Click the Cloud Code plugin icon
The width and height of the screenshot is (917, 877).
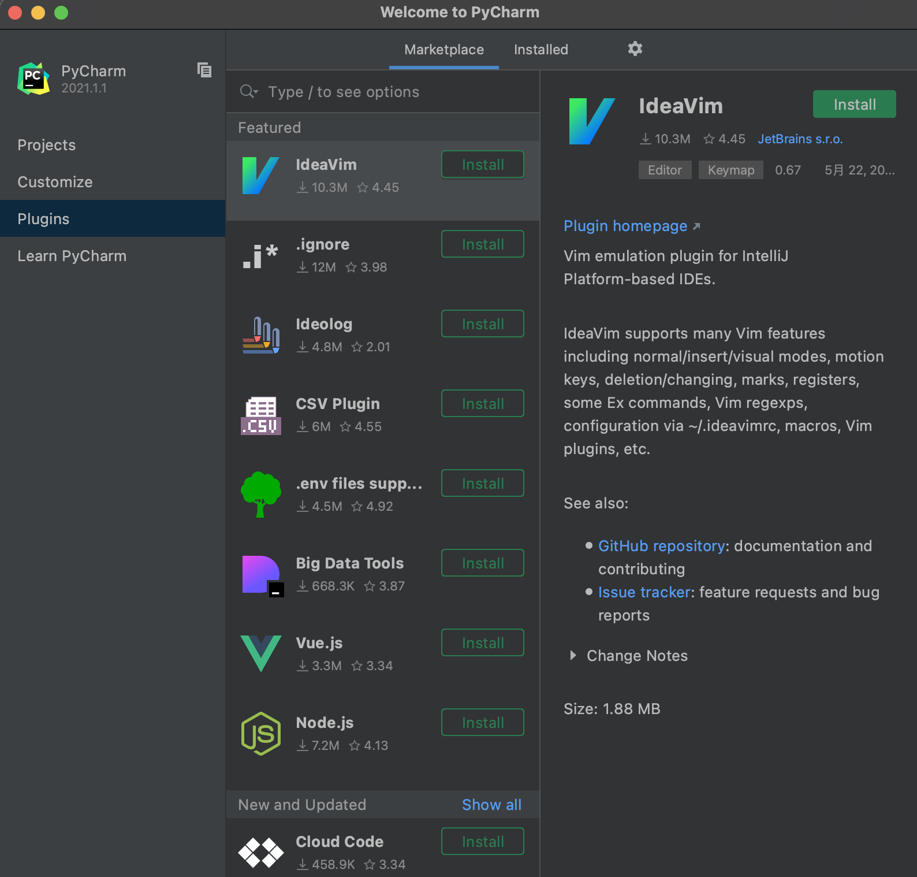coord(261,853)
